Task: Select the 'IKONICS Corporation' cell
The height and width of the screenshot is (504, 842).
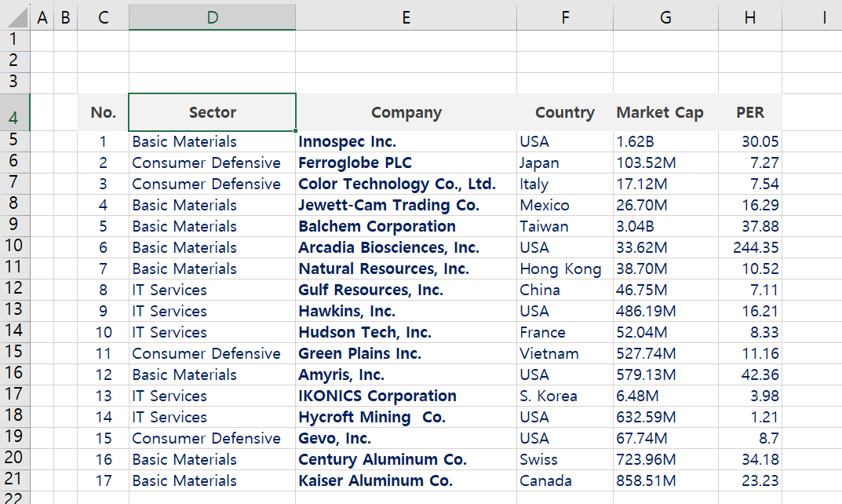Action: 406,396
